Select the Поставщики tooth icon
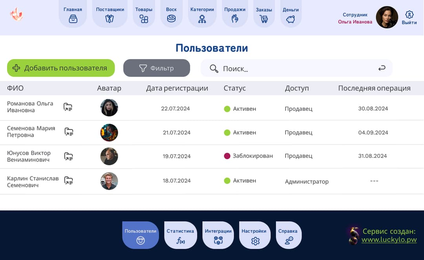The width and height of the screenshot is (424, 260). (x=110, y=18)
